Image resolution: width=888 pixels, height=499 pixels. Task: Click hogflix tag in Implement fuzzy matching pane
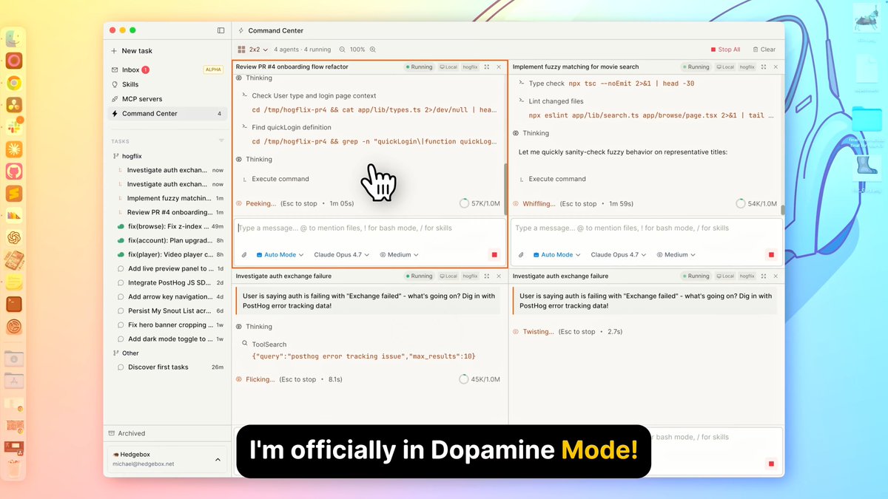(747, 67)
